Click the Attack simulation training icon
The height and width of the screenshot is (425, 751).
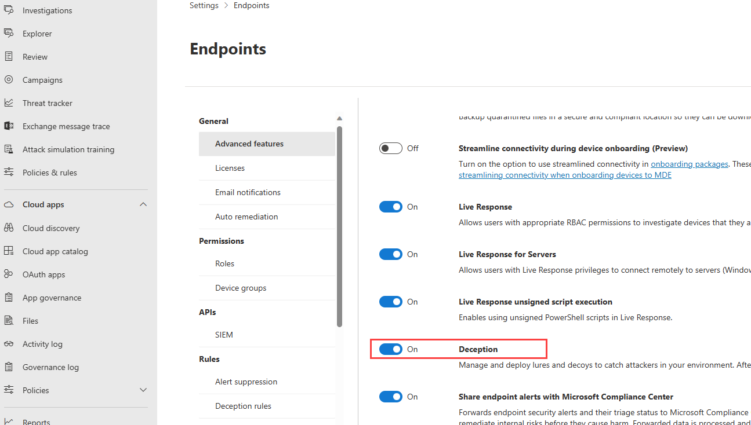(x=9, y=149)
